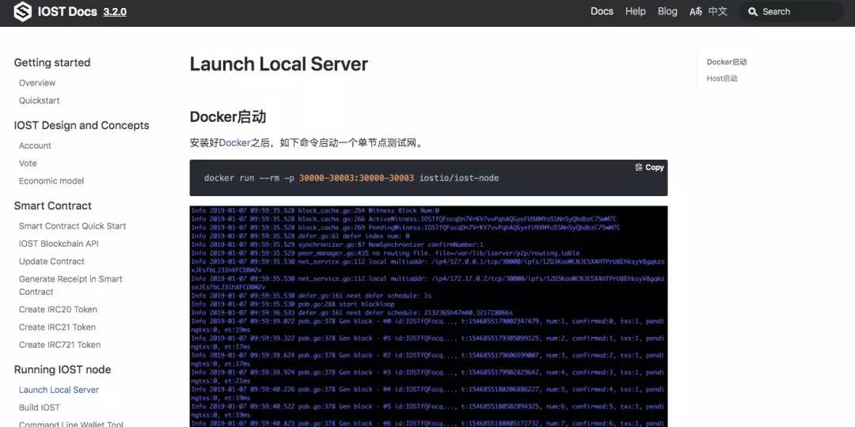855x427 pixels.
Task: Open Economic model sidebar page
Action: pos(51,181)
